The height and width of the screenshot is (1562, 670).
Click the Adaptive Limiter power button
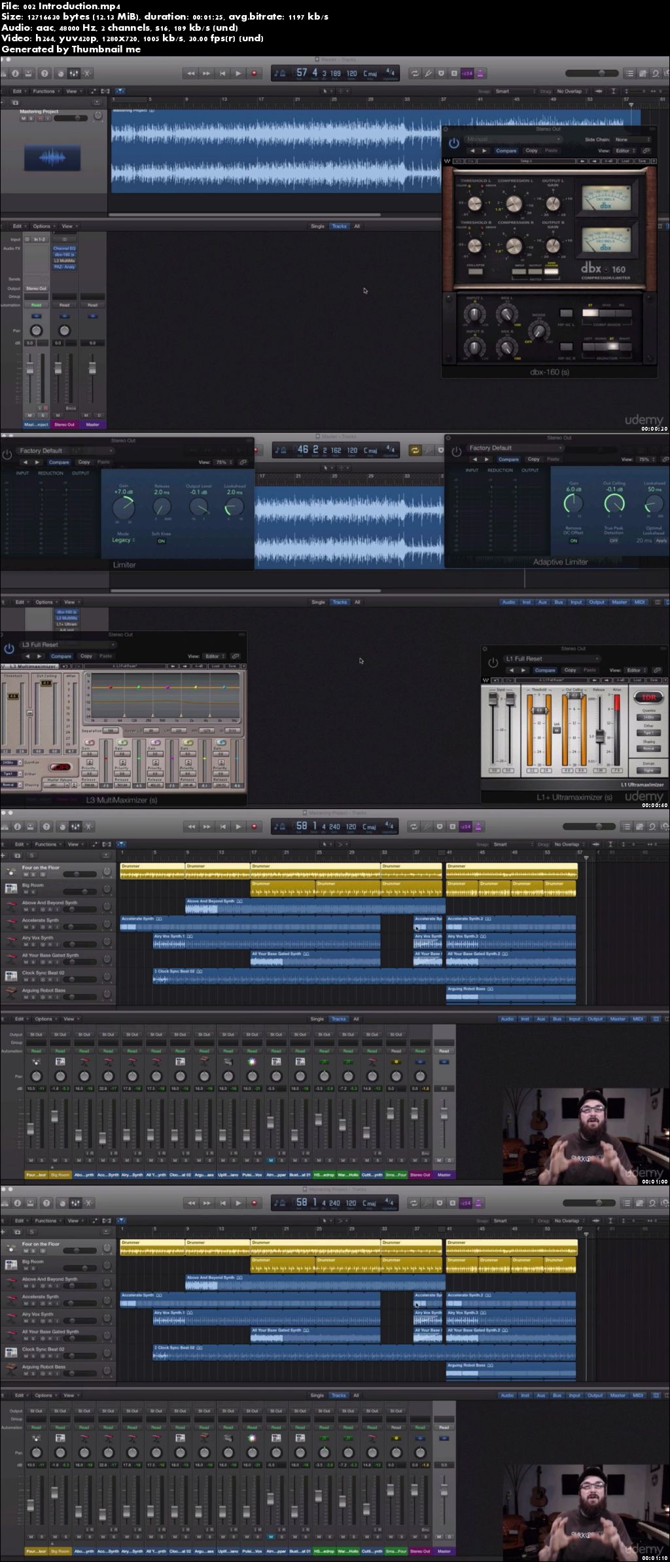(x=456, y=452)
